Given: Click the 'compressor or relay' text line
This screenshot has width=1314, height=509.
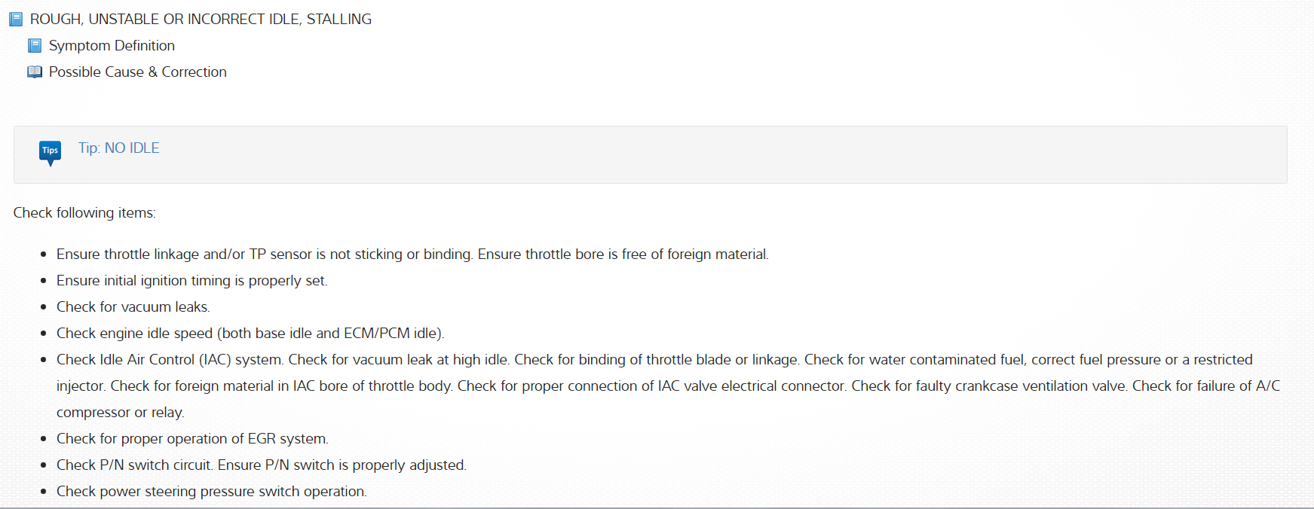Looking at the screenshot, I should pos(120,413).
